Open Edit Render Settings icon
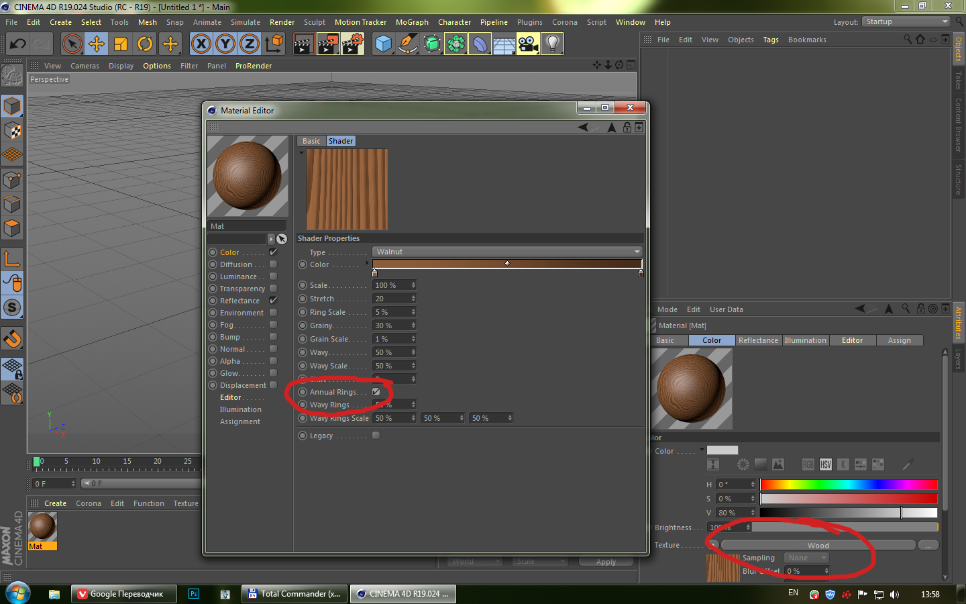 point(352,44)
